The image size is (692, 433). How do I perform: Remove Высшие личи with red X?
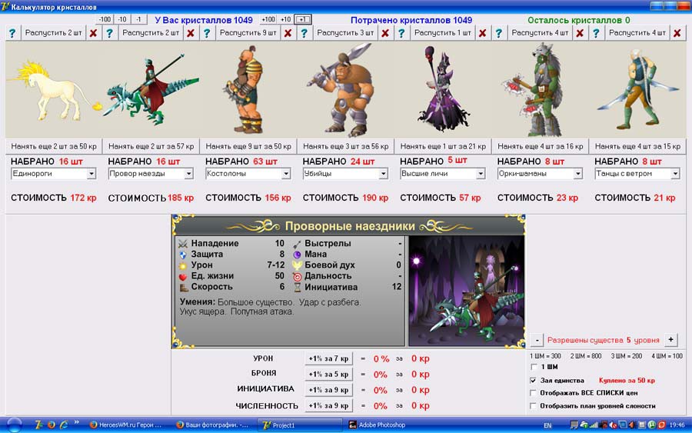click(x=482, y=33)
